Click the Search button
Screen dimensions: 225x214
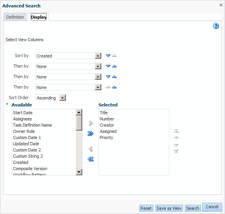(193, 208)
